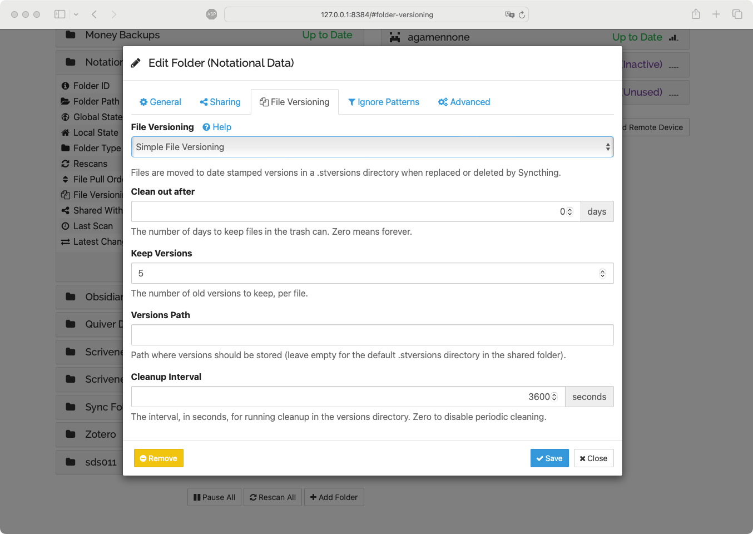Reload the page using the refresh icon
753x534 pixels.
pos(522,14)
